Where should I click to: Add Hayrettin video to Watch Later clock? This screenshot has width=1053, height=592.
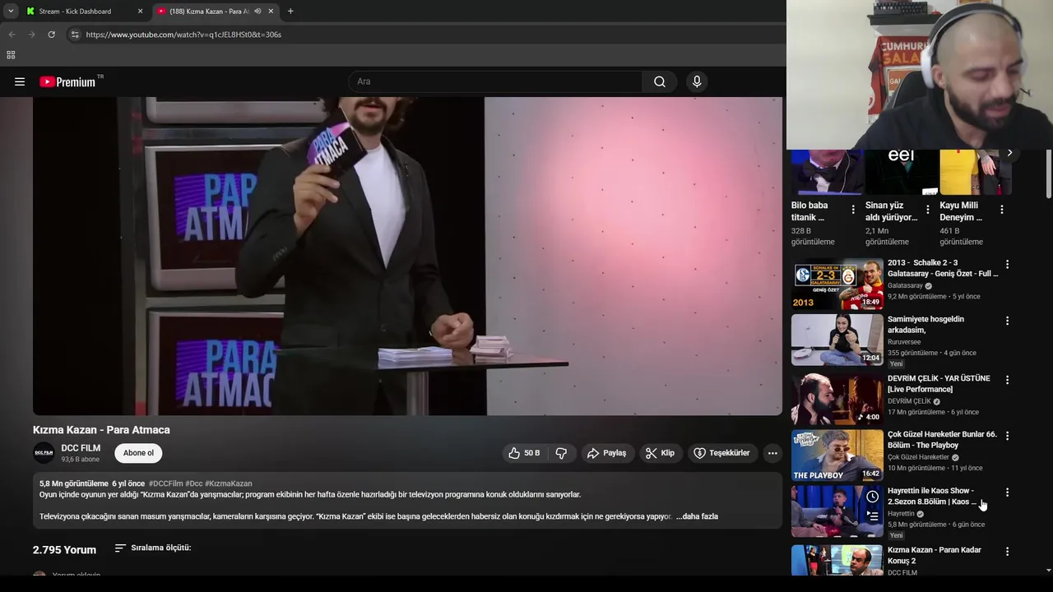(872, 497)
